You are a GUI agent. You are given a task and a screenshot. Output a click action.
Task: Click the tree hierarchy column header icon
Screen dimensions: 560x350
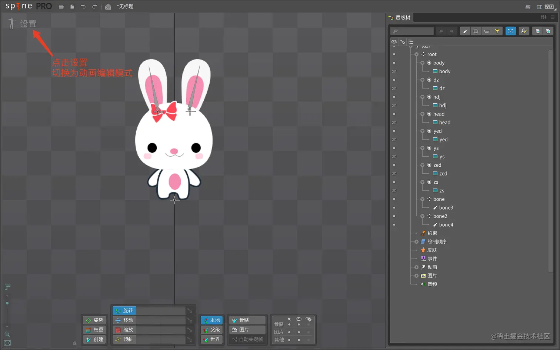coord(411,42)
